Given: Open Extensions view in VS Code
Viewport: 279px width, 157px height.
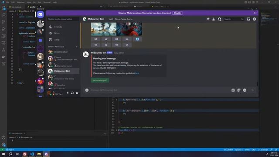Looking at the screenshot, I should [x=3, y=36].
